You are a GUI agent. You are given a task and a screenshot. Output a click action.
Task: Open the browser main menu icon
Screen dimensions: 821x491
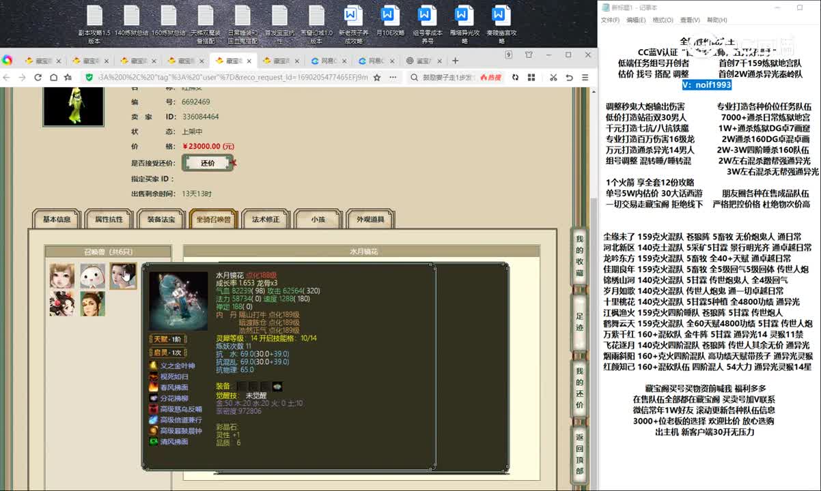(x=585, y=78)
